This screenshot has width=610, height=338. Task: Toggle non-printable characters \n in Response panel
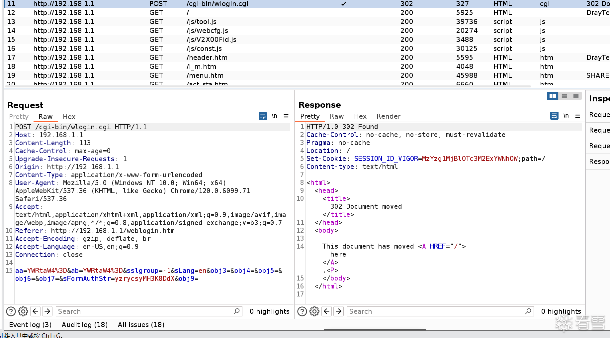tap(566, 116)
